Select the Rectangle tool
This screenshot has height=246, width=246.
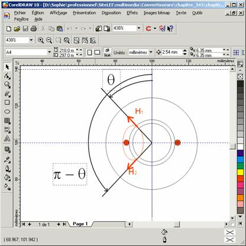[x=7, y=102]
